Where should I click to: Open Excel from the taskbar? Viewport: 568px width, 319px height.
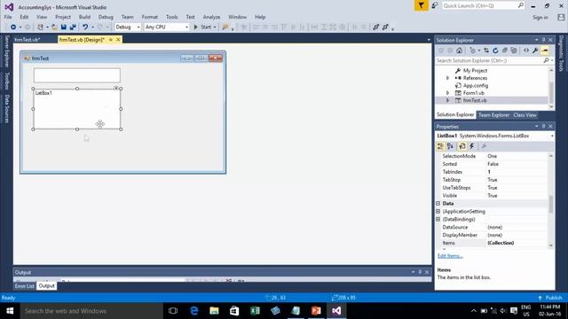point(255,311)
